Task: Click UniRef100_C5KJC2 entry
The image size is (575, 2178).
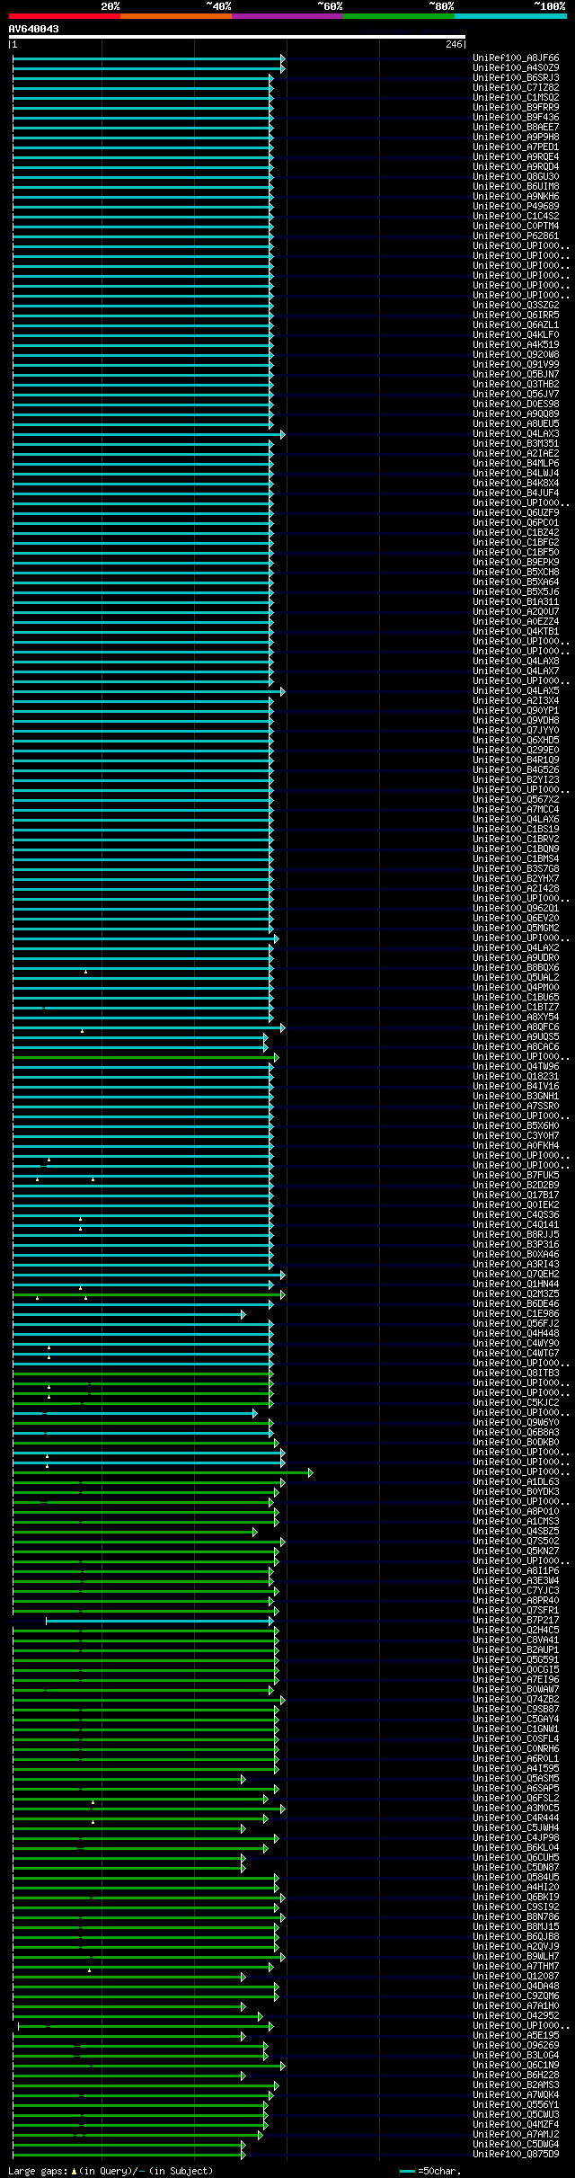Action: tap(516, 1403)
